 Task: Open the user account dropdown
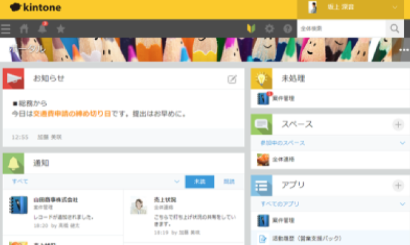[x=350, y=7]
